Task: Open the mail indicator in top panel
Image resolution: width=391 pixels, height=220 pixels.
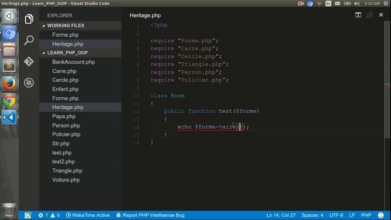Action: [x=337, y=4]
